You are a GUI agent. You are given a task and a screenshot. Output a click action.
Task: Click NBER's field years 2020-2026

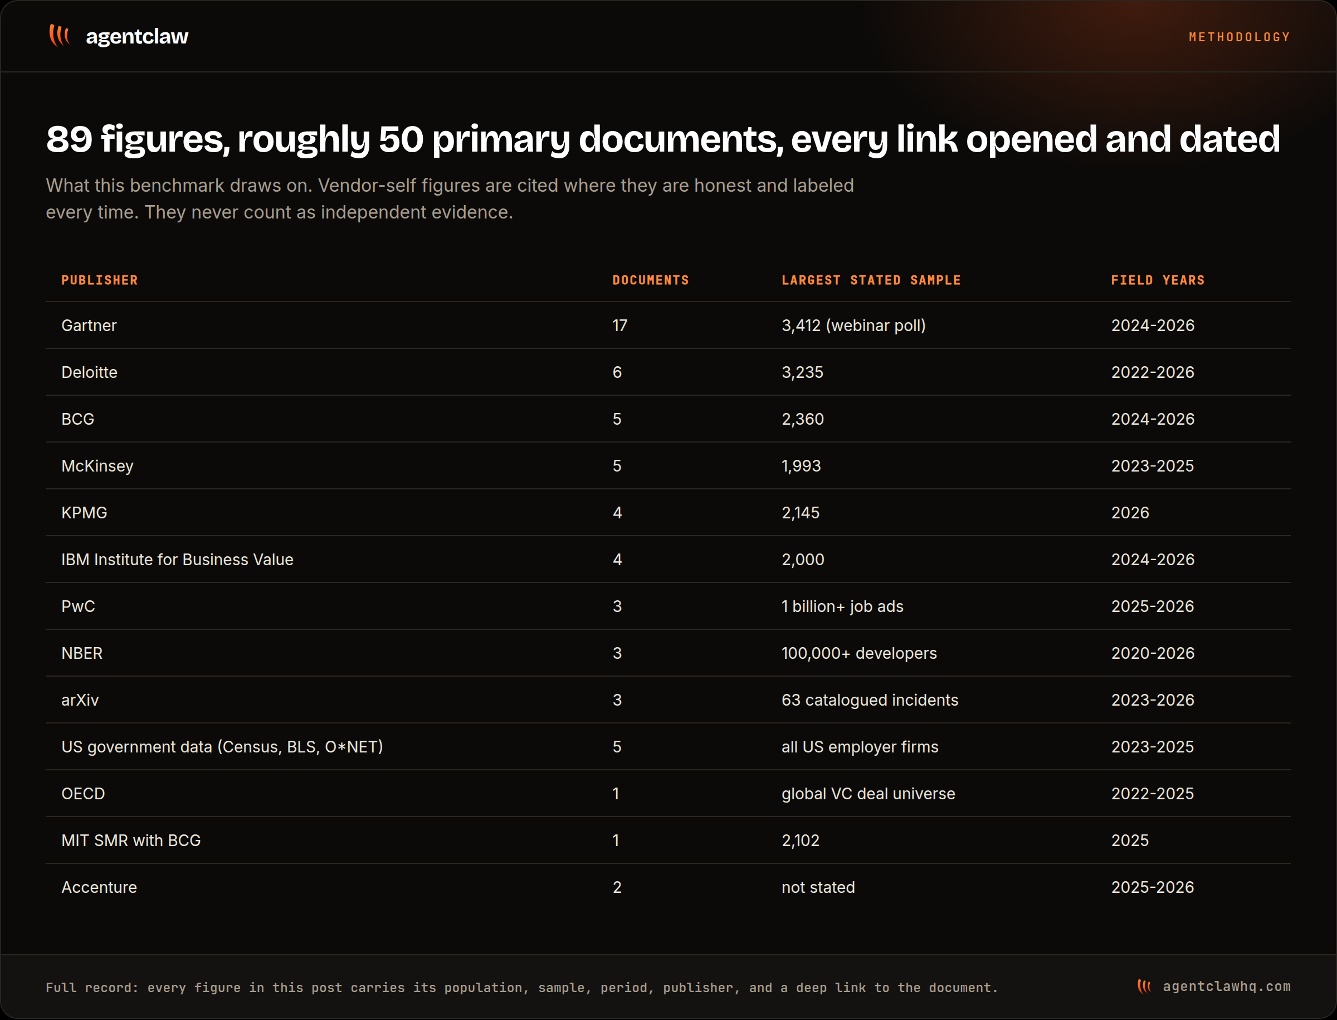tap(1153, 653)
